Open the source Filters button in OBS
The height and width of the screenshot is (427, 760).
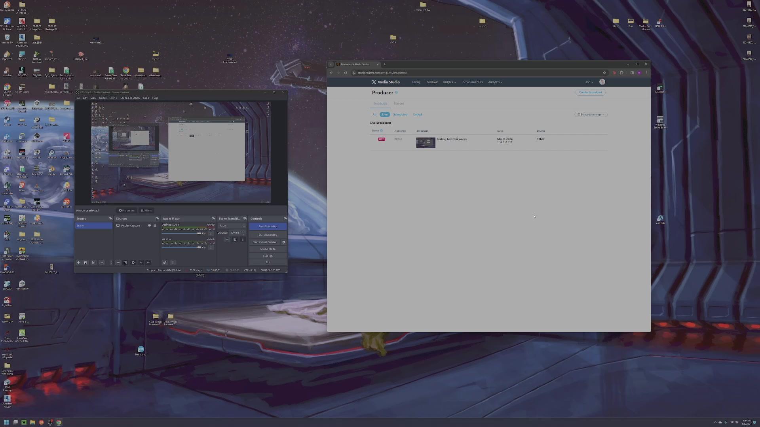[146, 211]
